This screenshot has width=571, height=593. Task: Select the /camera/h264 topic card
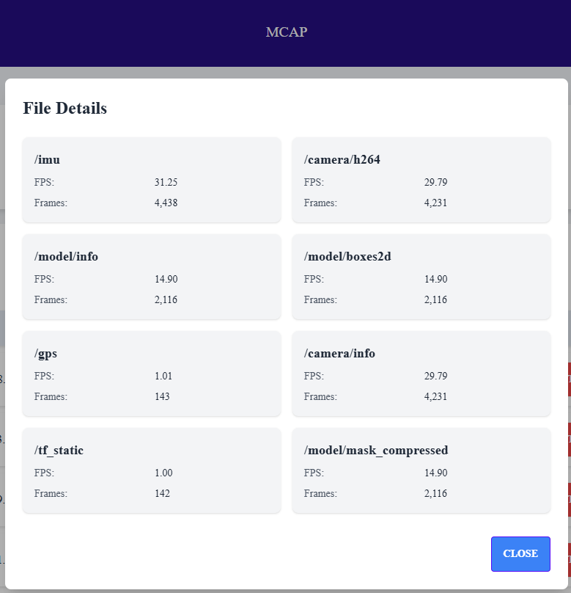click(421, 180)
